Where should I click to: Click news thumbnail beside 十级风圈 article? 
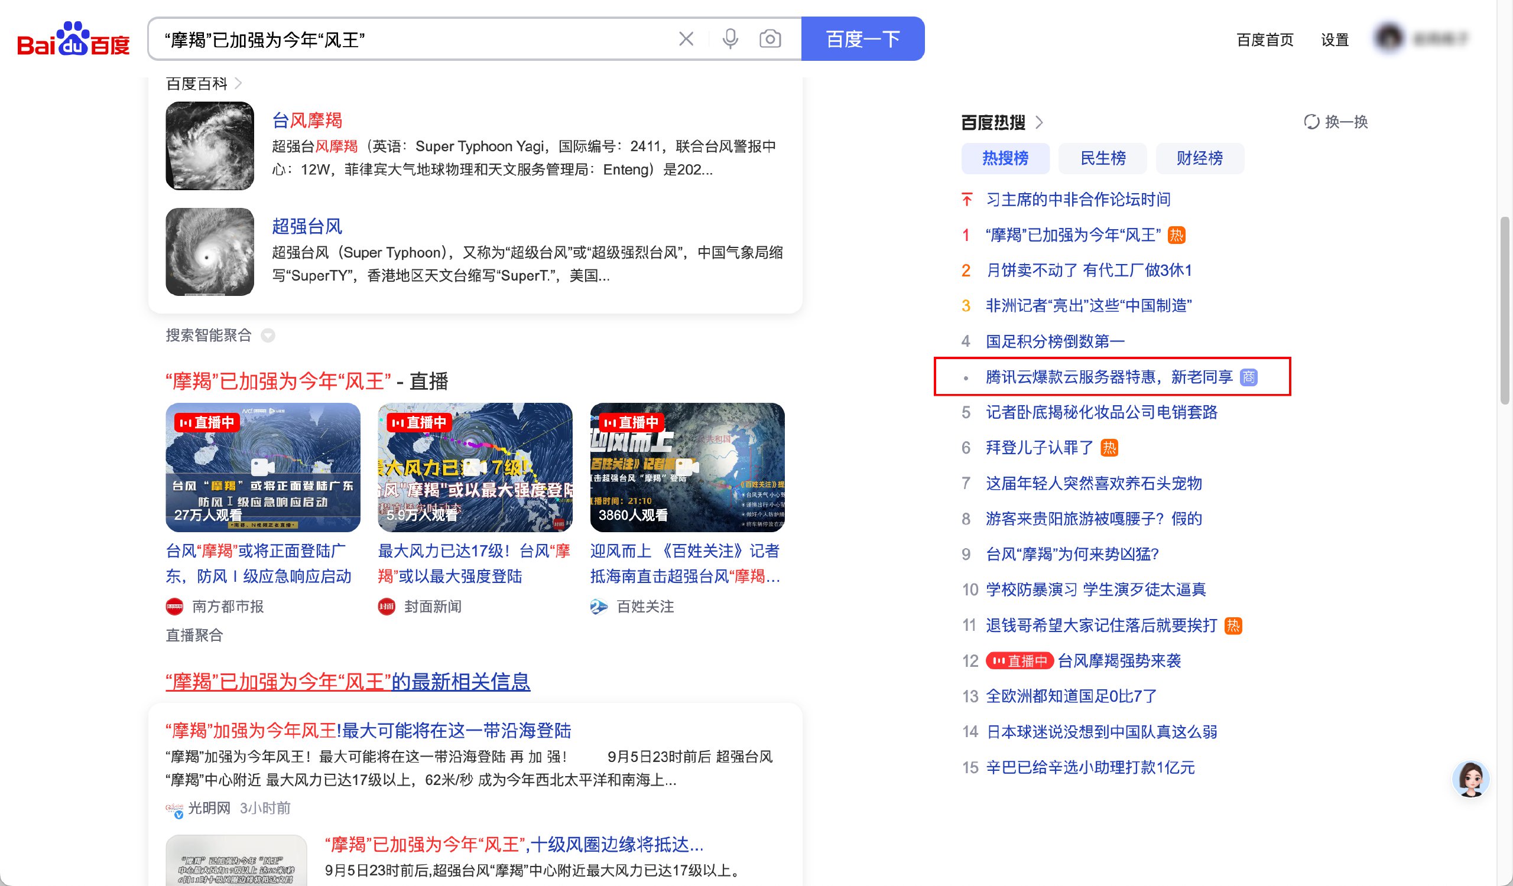[236, 860]
